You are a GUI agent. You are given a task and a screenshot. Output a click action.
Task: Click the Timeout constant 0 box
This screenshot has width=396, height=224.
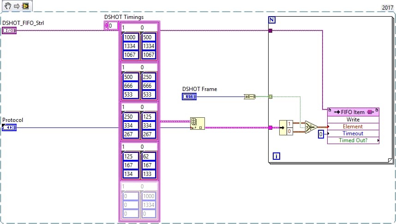321,134
